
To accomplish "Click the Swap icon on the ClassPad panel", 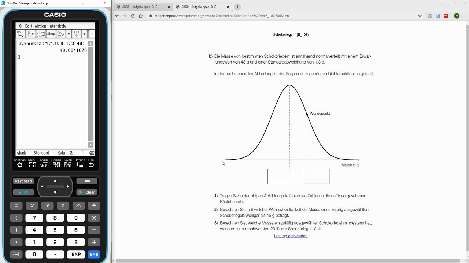I will click(x=68, y=165).
